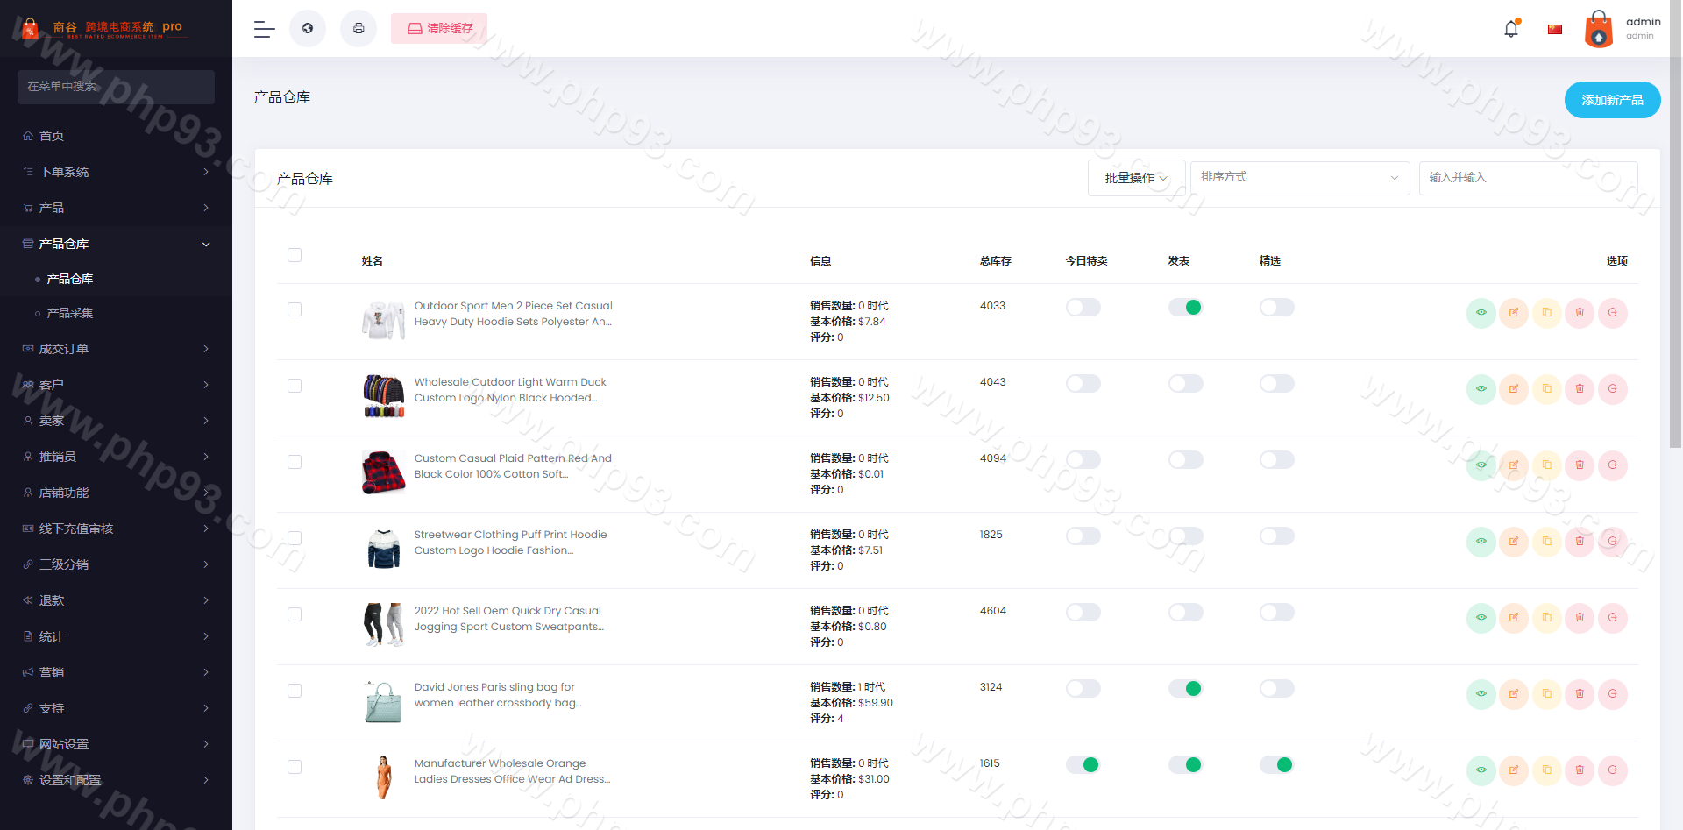Viewport: 1683px width, 830px height.
Task: Delete the David Jones Paris sling bag product
Action: (1580, 694)
